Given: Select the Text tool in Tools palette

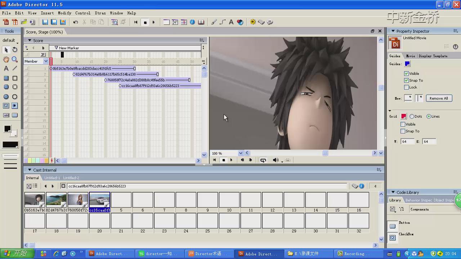Looking at the screenshot, I should point(6,68).
